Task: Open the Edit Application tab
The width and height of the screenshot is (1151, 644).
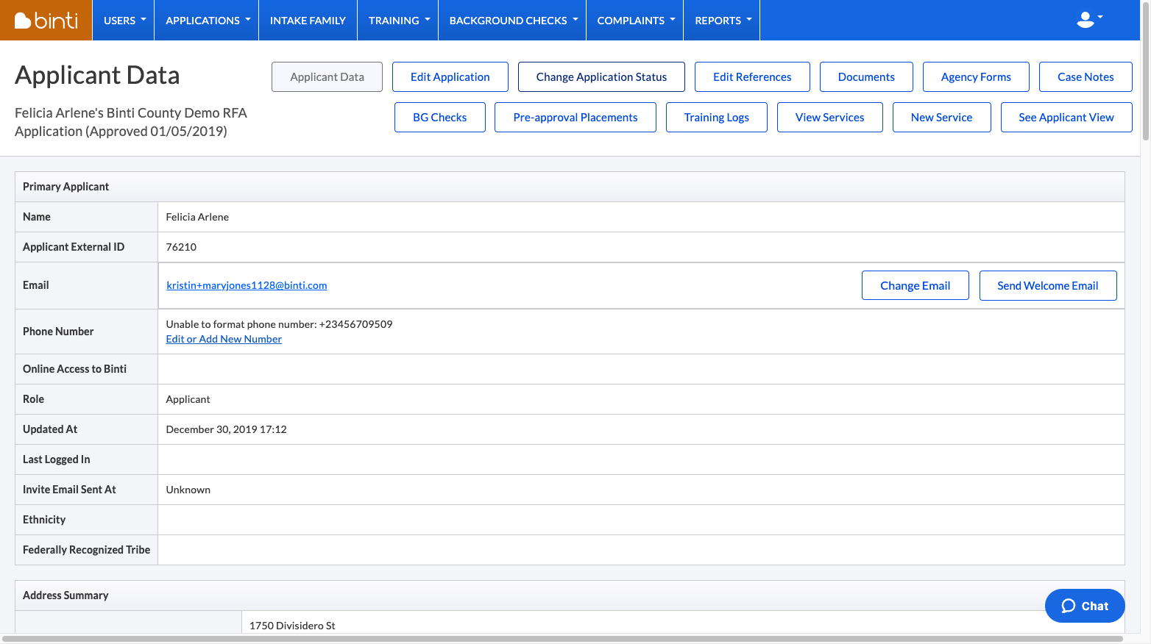Action: coord(450,77)
